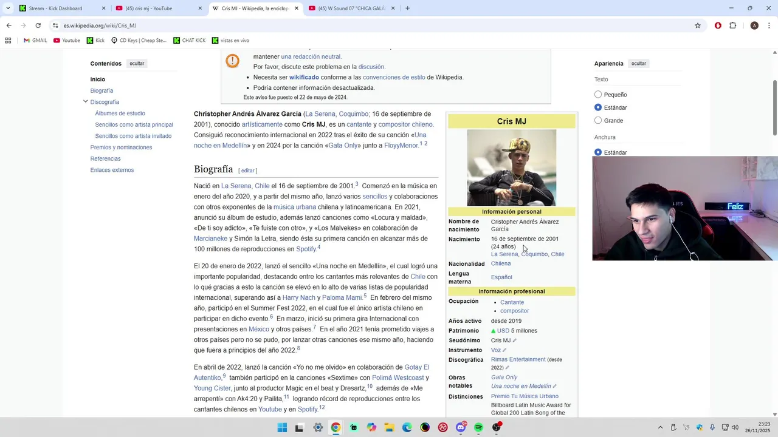
Task: Open a new browser tab
Action: (407, 8)
